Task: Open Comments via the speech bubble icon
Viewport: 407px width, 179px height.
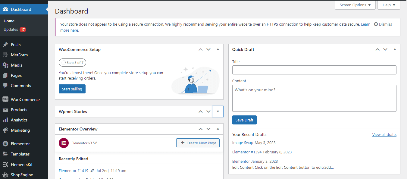Action: (5, 86)
